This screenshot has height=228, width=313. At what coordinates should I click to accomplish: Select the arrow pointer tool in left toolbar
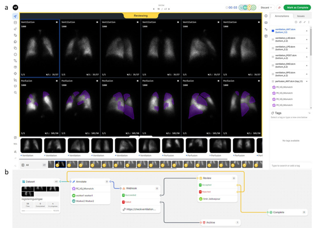coord(15,16)
